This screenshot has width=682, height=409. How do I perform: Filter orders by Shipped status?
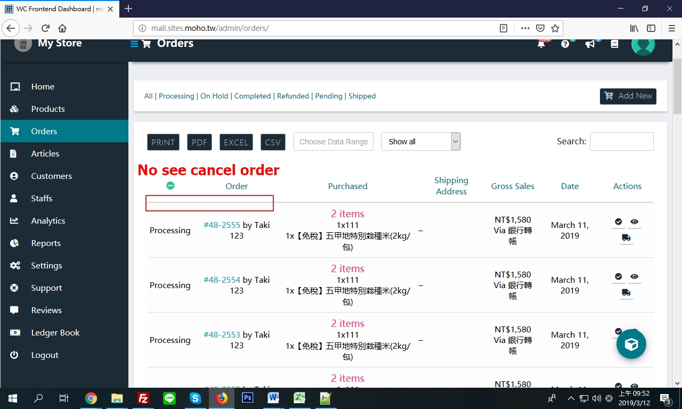click(362, 96)
